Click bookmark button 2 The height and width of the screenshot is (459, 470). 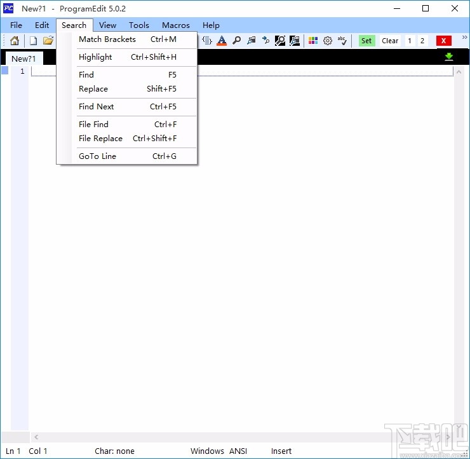(x=422, y=41)
